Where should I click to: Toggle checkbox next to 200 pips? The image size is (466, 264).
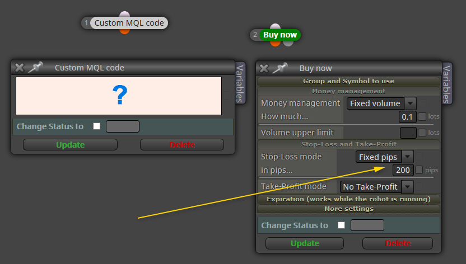(x=419, y=170)
